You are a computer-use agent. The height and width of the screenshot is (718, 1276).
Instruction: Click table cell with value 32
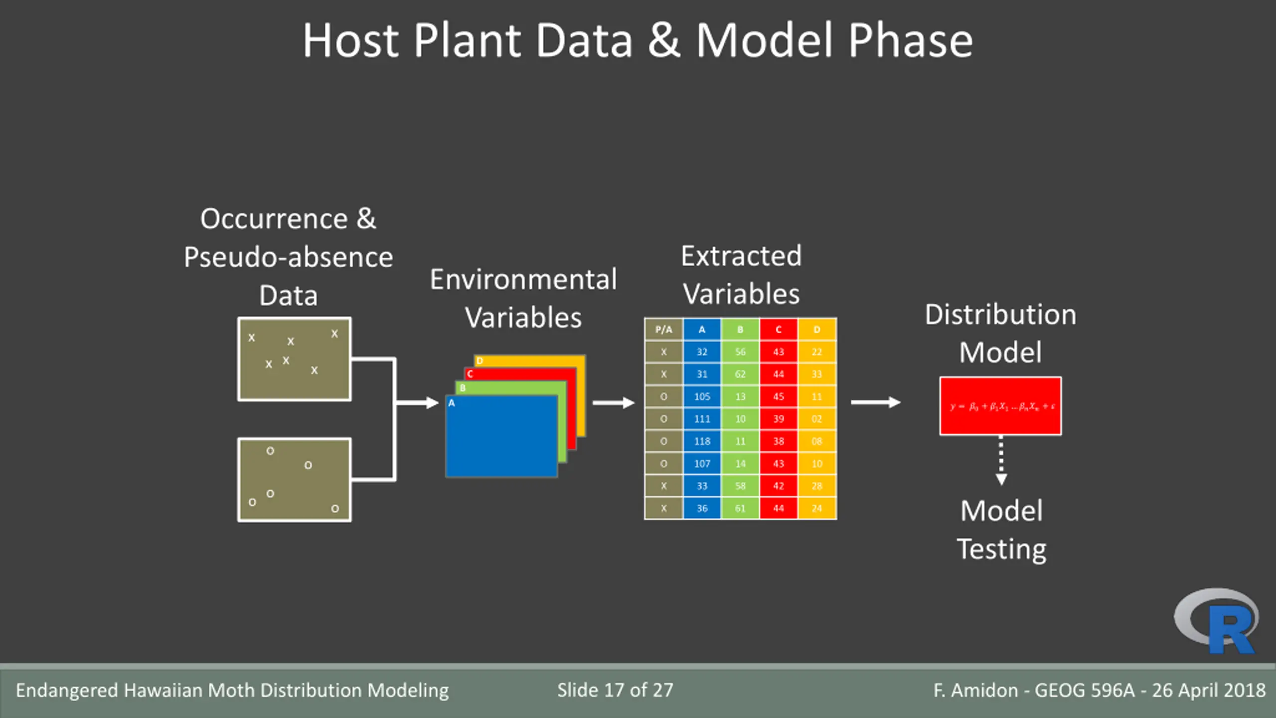(702, 352)
